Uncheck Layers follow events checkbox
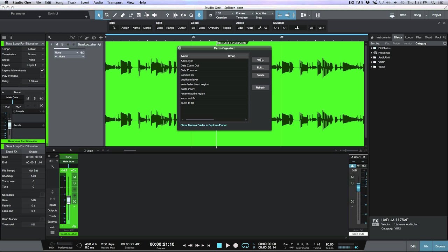This screenshot has height=252, width=448. [x=42, y=70]
